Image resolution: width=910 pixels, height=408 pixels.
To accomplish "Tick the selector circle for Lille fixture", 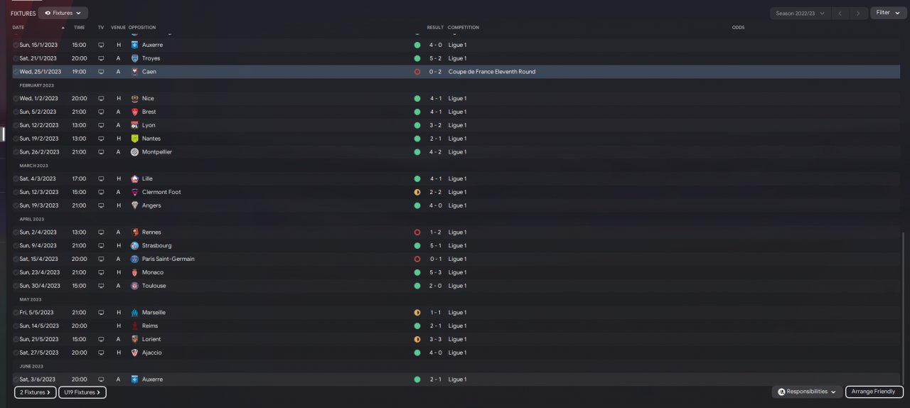I will coord(16,179).
